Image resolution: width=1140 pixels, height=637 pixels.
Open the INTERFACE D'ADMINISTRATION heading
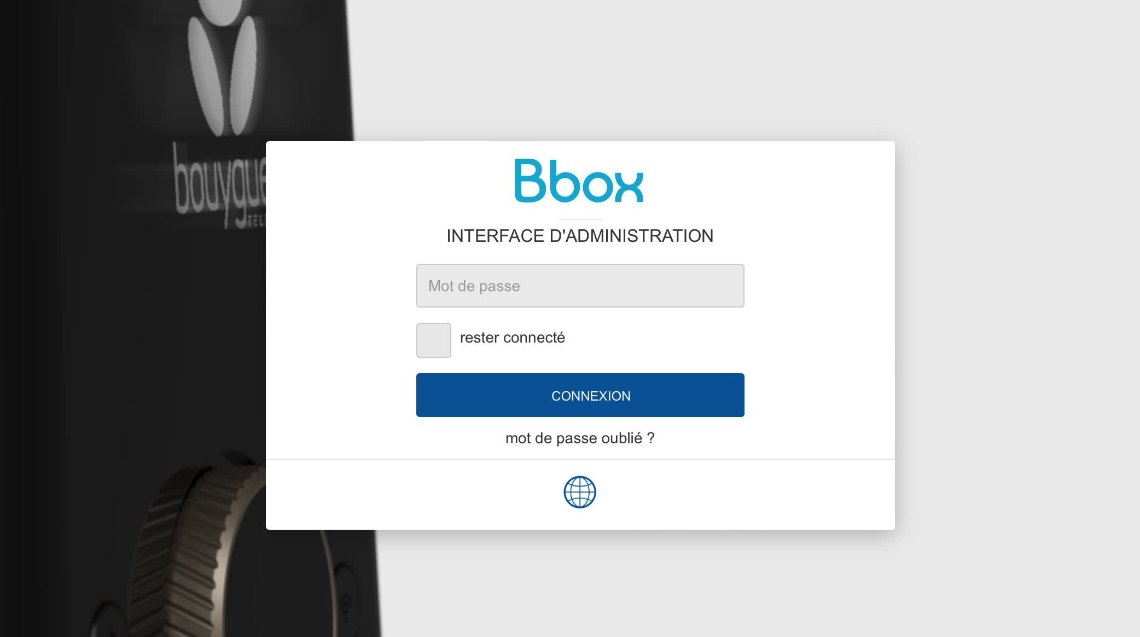click(x=580, y=236)
